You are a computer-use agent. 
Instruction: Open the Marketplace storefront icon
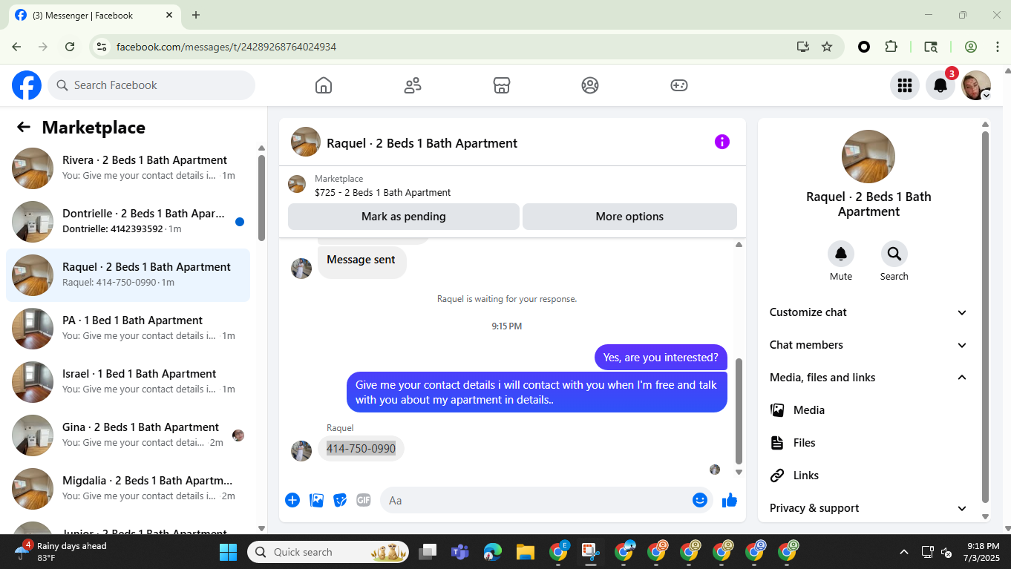tap(502, 85)
